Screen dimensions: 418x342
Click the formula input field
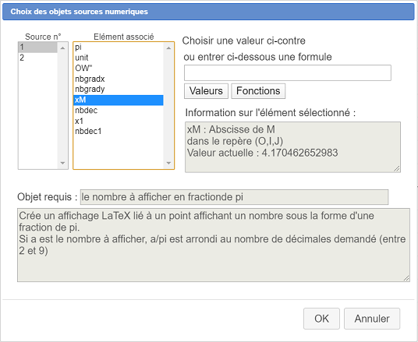click(x=288, y=72)
